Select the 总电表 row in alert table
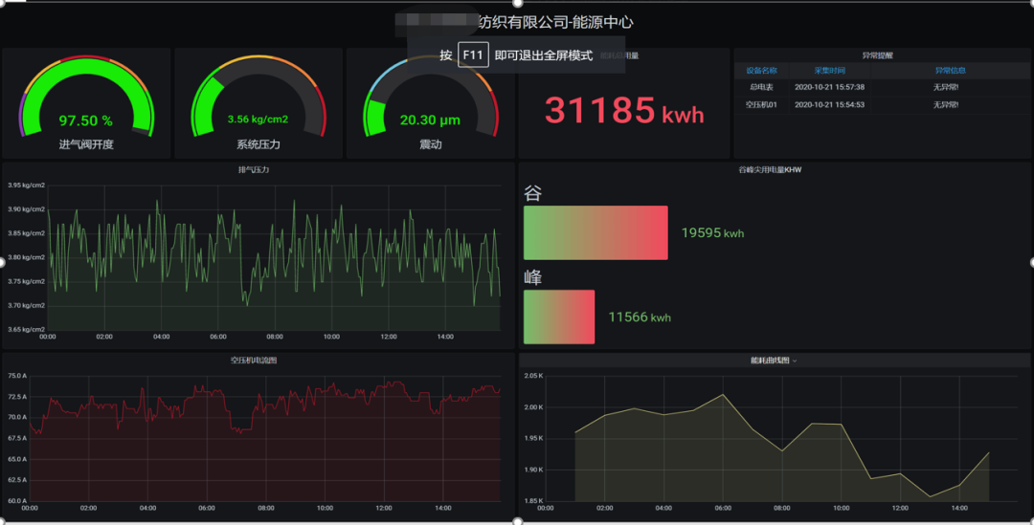Screen dimensions: 1034x525 761,87
